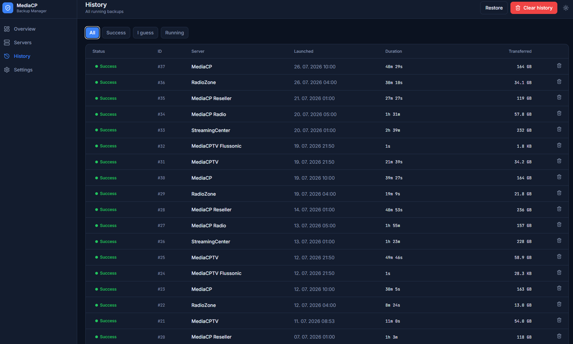The width and height of the screenshot is (573, 344).
Task: Delete backup #21 MediaCPTV with trash icon
Action: pos(559,320)
